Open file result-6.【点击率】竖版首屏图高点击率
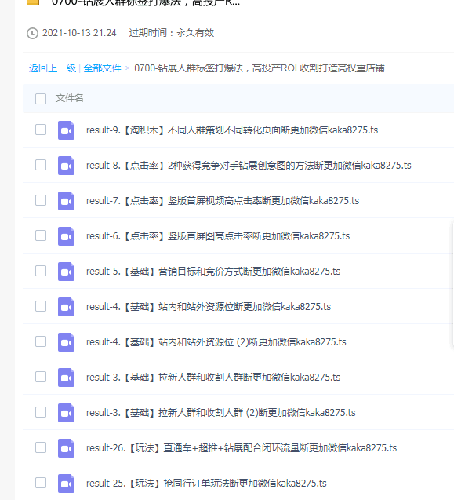 [218, 236]
